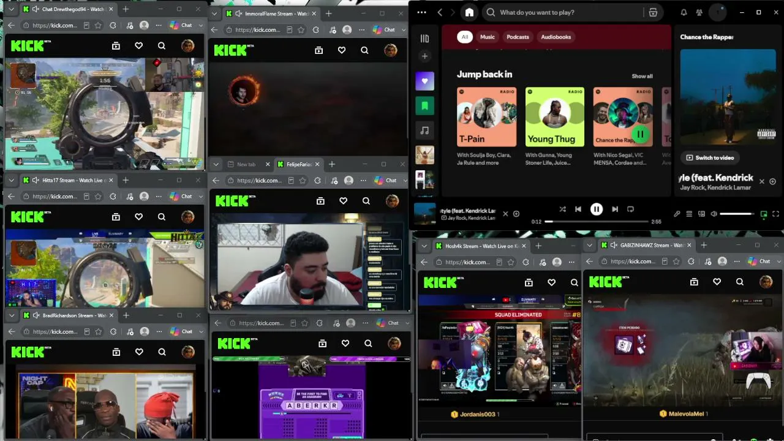784x441 pixels.
Task: Toggle repeat in Spotify player
Action: pos(630,209)
